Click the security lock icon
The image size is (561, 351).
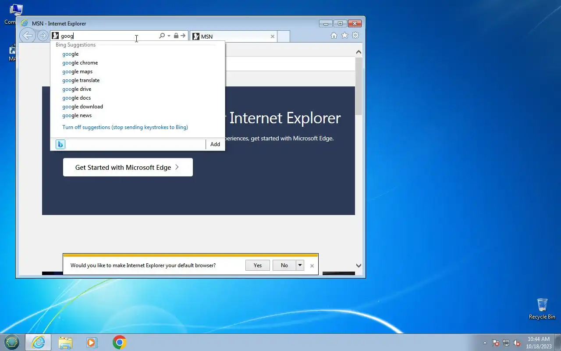(x=176, y=36)
